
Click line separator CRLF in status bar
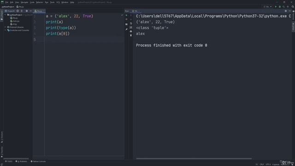click(262, 164)
